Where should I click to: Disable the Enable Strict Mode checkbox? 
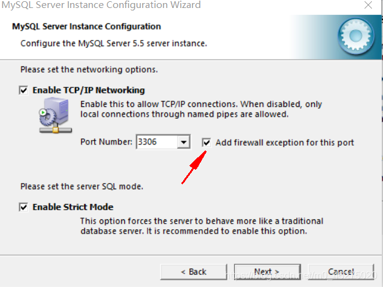click(24, 207)
